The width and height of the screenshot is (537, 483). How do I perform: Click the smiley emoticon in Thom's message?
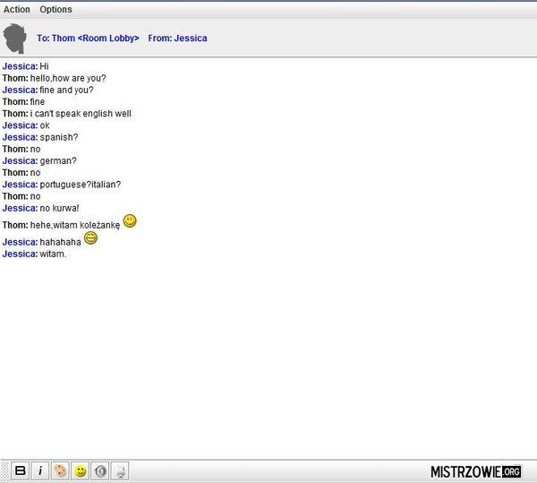click(x=130, y=220)
